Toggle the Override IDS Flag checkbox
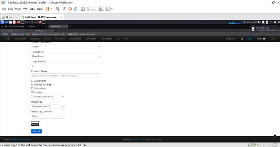Viewport: 280px width, 147px height. pos(32,85)
